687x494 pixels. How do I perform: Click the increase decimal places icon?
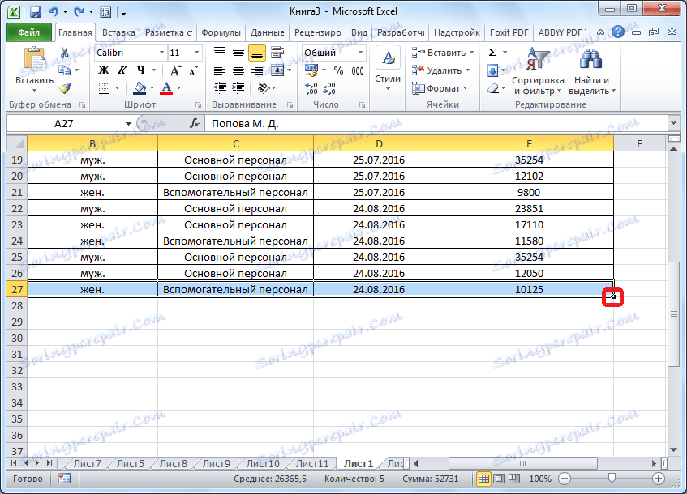tap(312, 88)
